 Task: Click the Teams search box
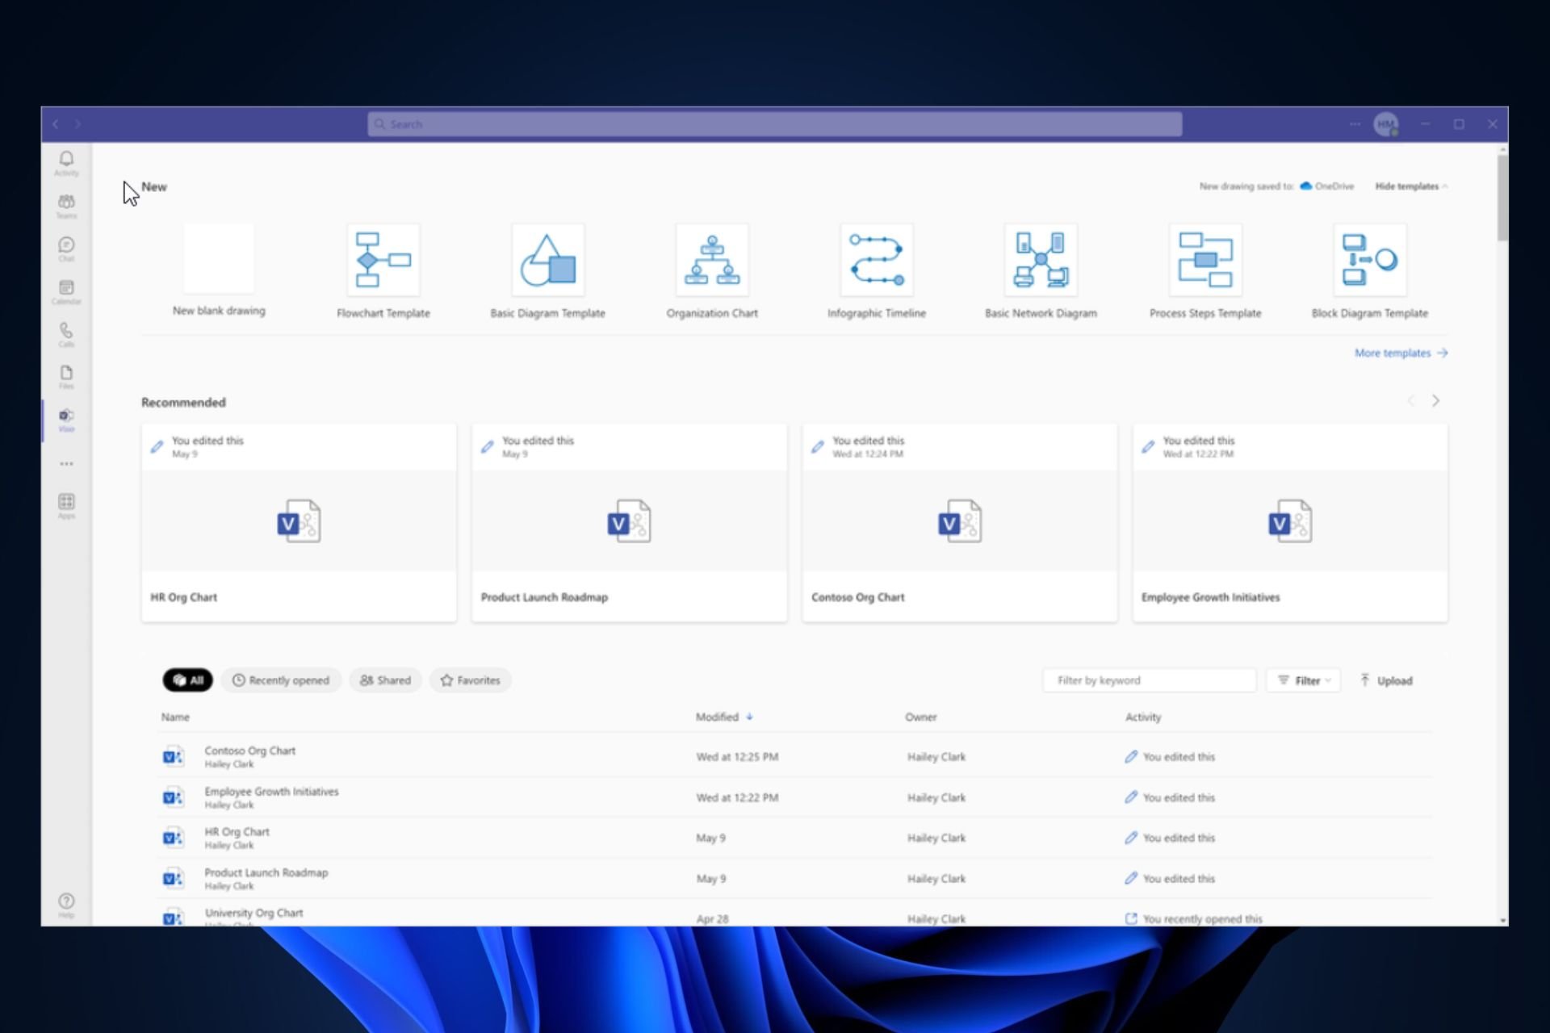point(775,124)
